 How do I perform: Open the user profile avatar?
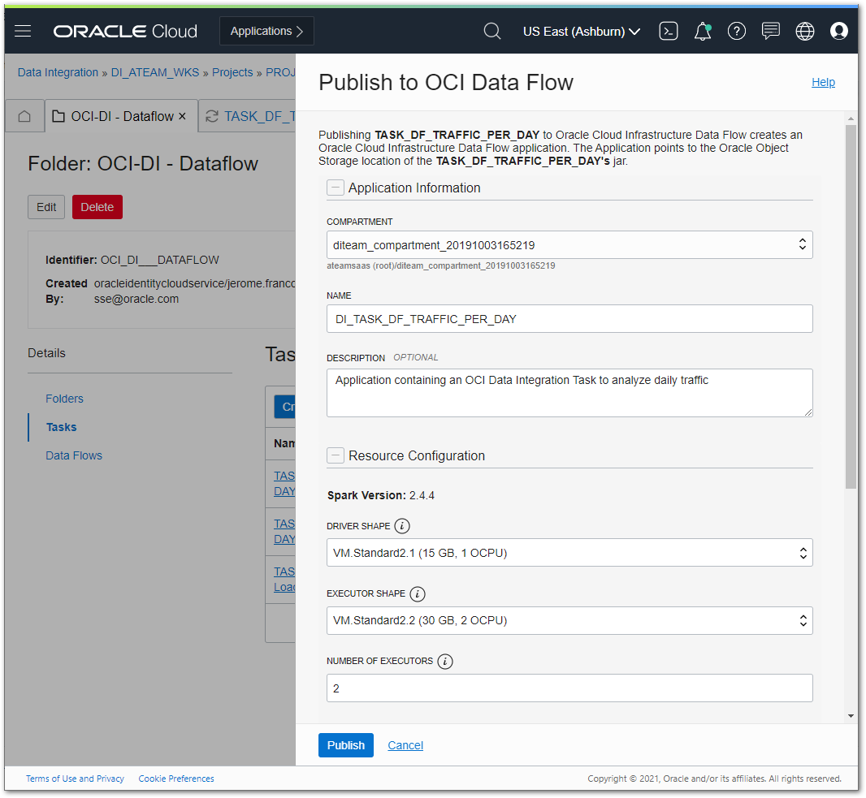point(839,31)
